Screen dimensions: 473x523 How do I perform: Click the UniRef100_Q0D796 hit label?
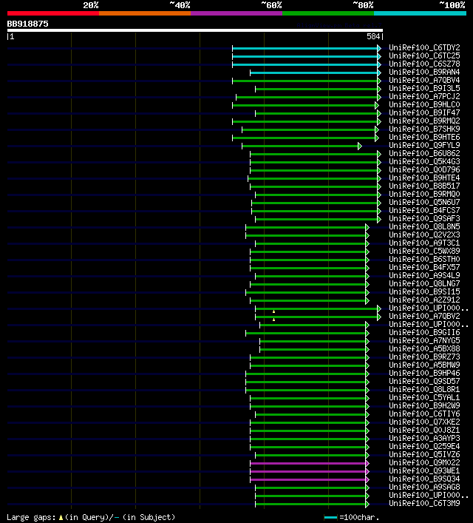424,169
